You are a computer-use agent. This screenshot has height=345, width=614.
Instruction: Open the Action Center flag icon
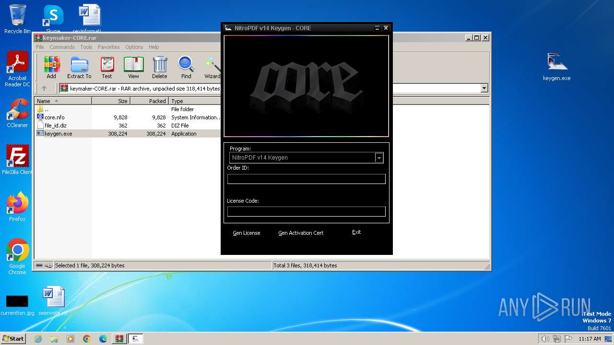(x=568, y=339)
